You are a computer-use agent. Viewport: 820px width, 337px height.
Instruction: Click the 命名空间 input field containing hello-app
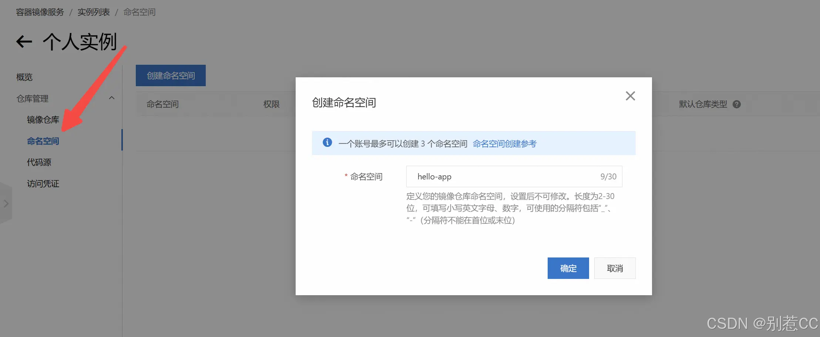[514, 176]
